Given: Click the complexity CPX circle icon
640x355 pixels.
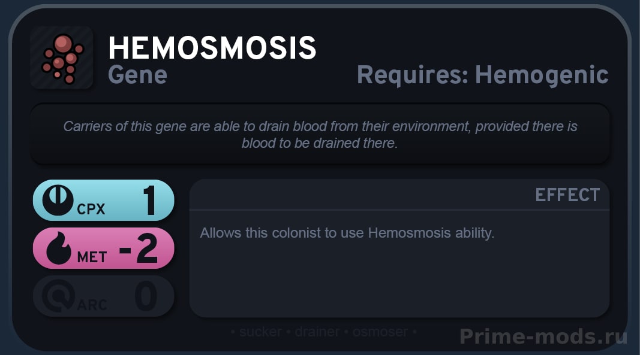Looking at the screenshot, I should click(x=58, y=200).
